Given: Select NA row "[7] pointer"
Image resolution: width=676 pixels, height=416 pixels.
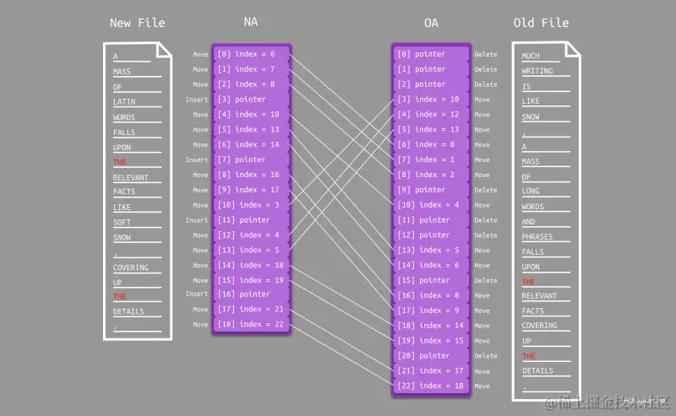Looking at the screenshot, I should point(251,159).
